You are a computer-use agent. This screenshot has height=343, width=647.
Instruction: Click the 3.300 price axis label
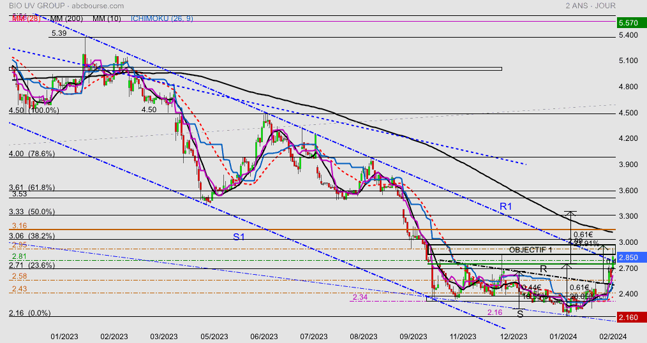click(x=628, y=216)
